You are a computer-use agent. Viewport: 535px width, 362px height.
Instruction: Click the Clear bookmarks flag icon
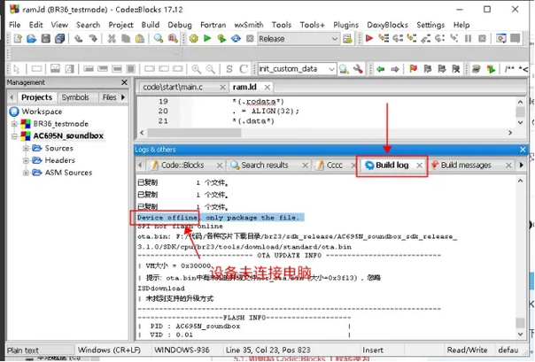[456, 69]
